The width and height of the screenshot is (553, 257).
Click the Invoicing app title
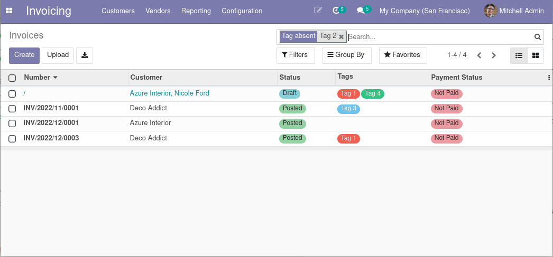(49, 11)
